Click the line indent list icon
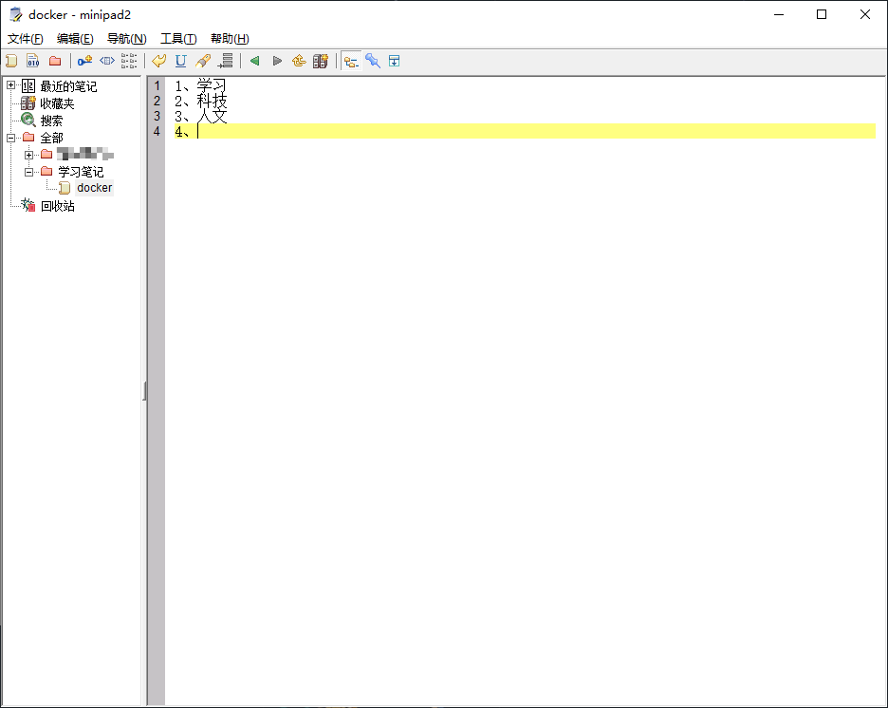888x708 pixels. pos(225,61)
